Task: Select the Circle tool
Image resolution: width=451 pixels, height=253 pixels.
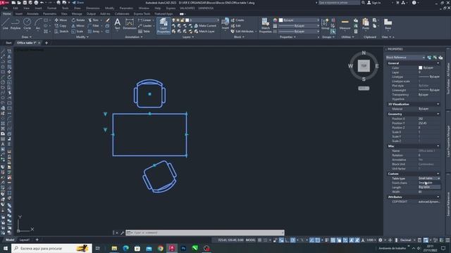Action: coord(27,24)
